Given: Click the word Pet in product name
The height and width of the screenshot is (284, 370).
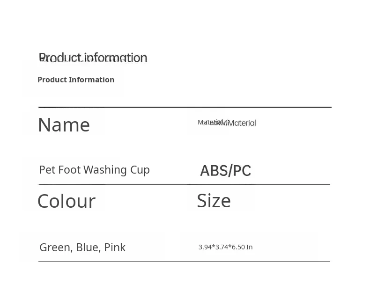Looking at the screenshot, I should pyautogui.click(x=47, y=170).
